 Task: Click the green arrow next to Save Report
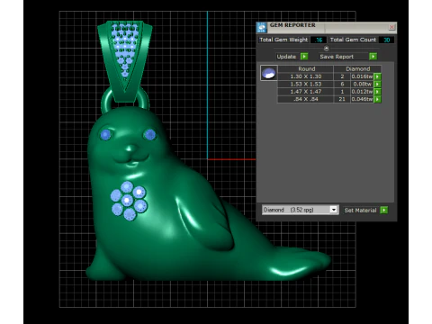(x=373, y=57)
